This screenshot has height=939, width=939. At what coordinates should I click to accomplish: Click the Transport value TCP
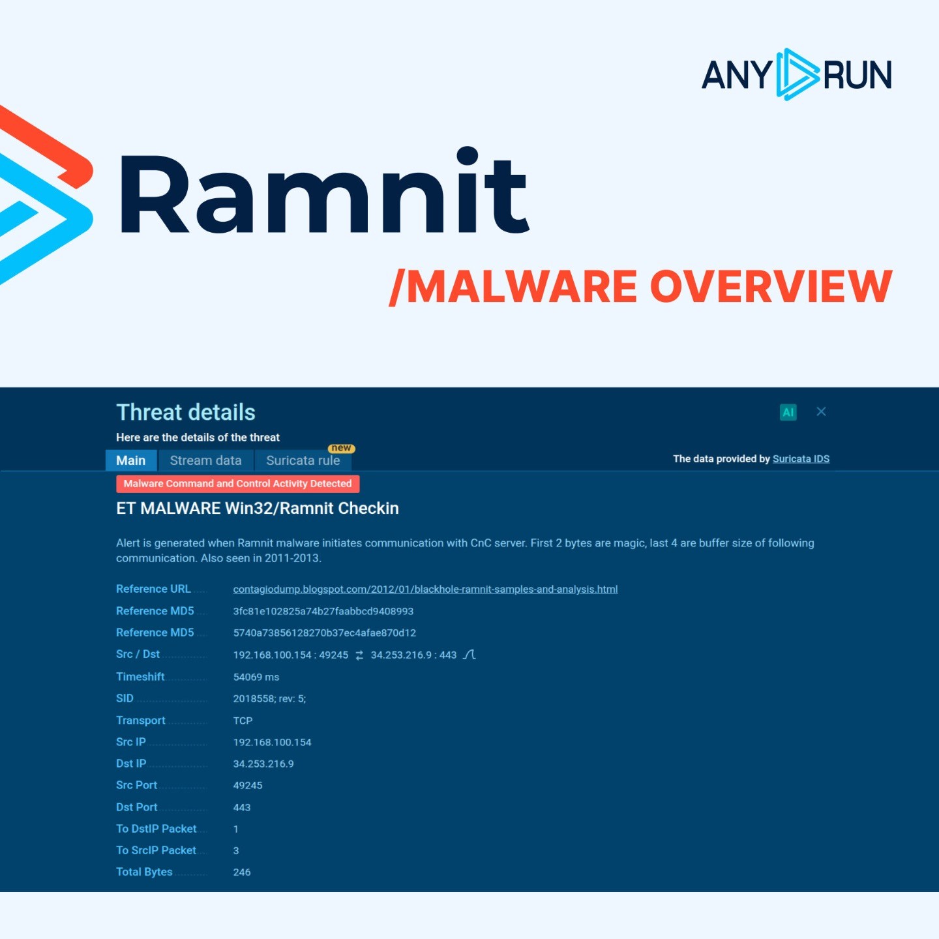[243, 721]
